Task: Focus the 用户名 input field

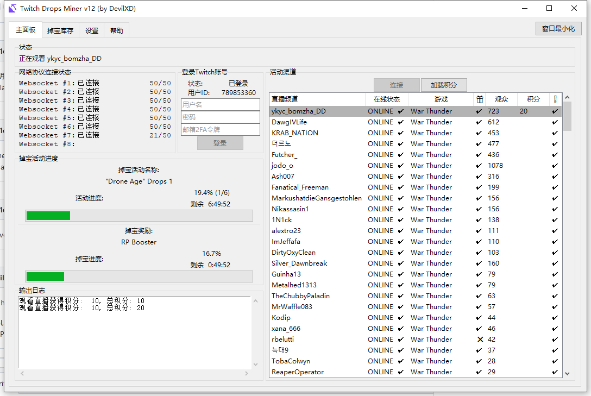Action: click(221, 105)
